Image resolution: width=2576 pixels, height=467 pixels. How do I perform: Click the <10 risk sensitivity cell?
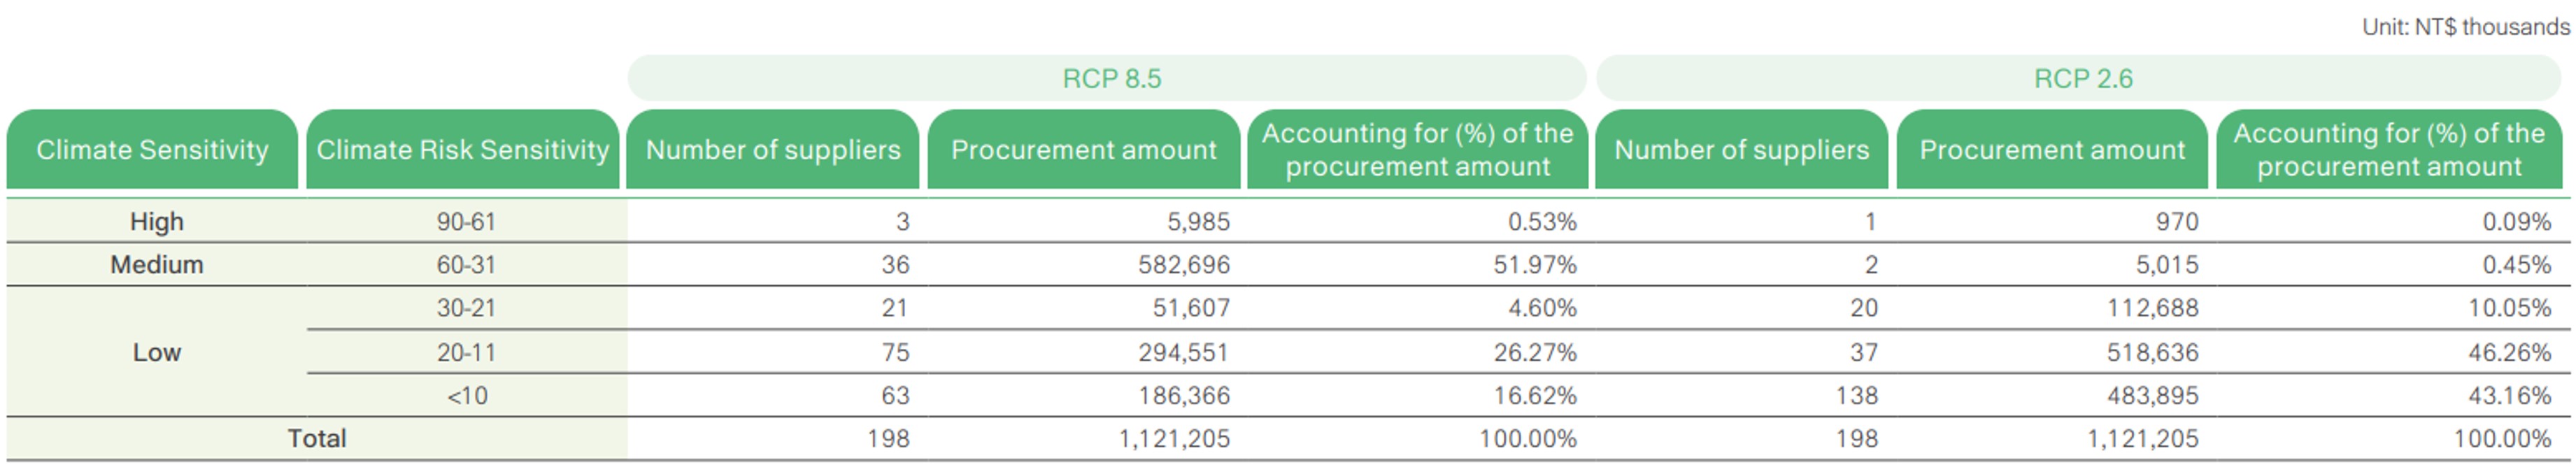(x=467, y=395)
